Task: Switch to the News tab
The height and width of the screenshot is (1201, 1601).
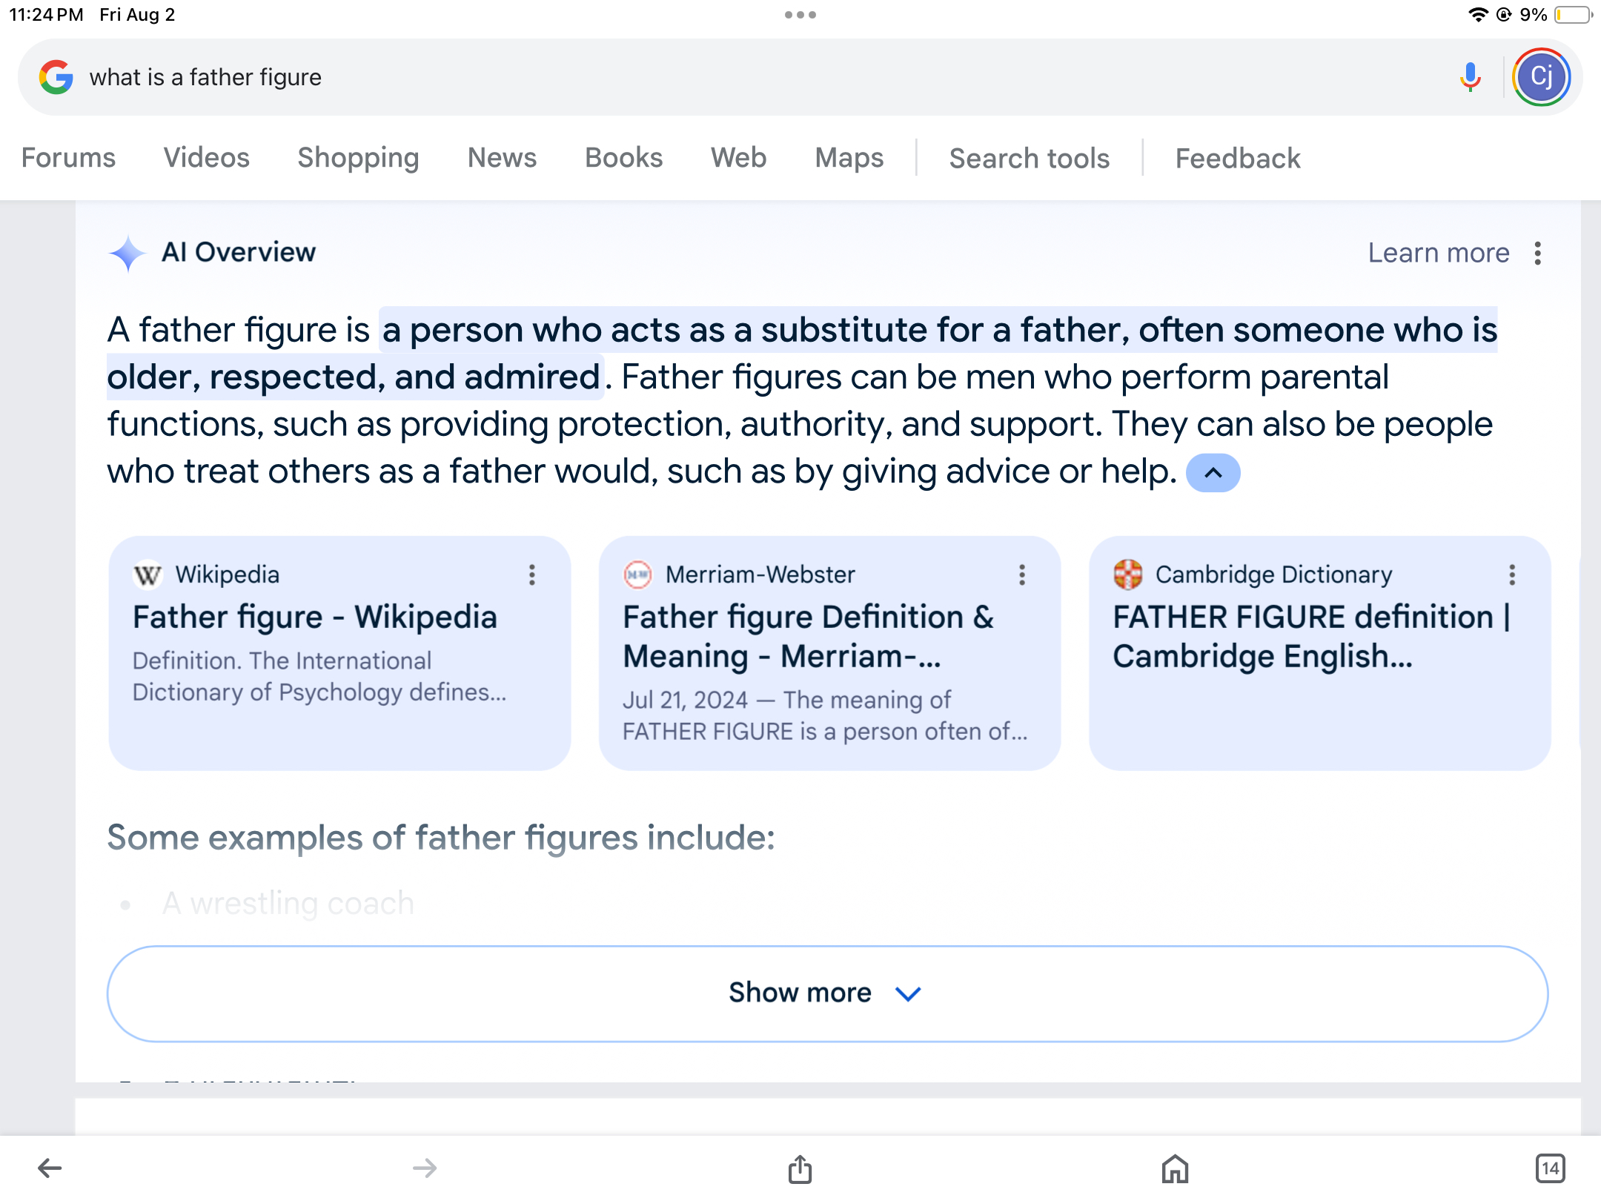Action: click(502, 158)
